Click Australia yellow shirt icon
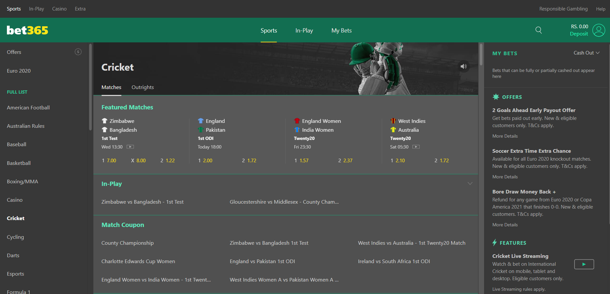The height and width of the screenshot is (294, 610). 393,130
